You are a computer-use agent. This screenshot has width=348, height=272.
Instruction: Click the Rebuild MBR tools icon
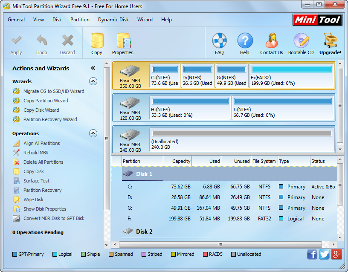point(16,153)
